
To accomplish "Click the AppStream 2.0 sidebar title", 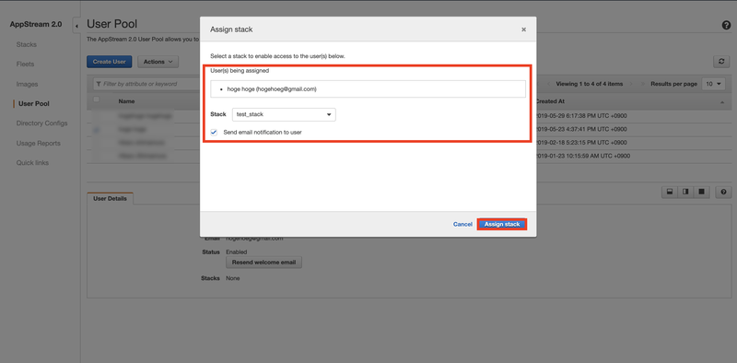I will (36, 25).
